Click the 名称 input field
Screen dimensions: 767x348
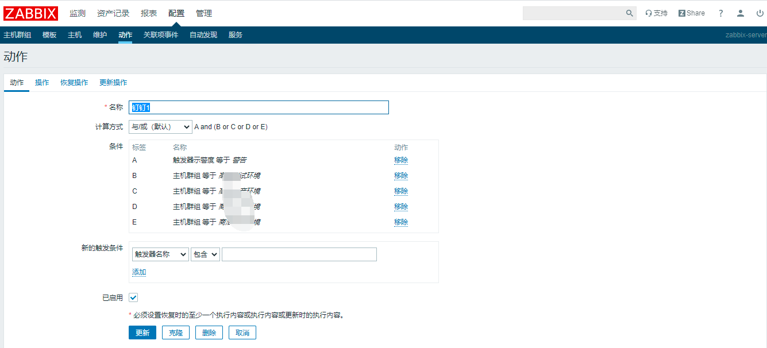point(259,107)
